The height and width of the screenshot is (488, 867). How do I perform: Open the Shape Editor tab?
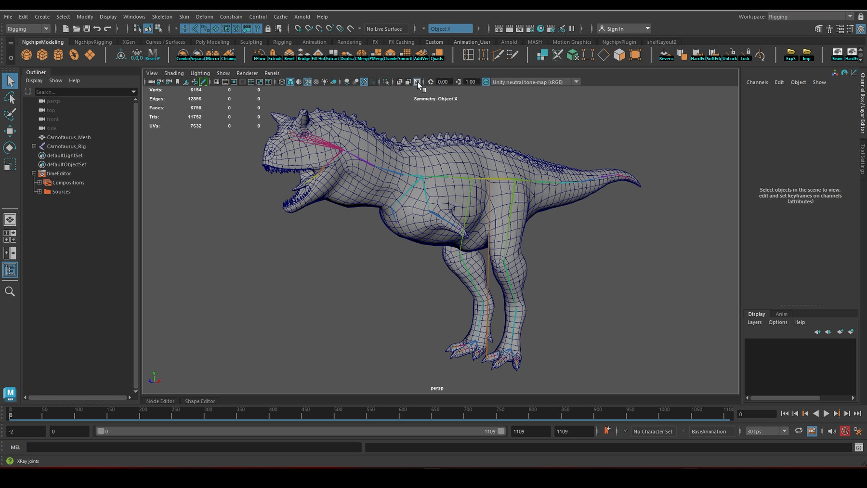(200, 401)
